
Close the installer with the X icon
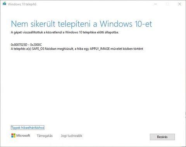tap(179, 4)
